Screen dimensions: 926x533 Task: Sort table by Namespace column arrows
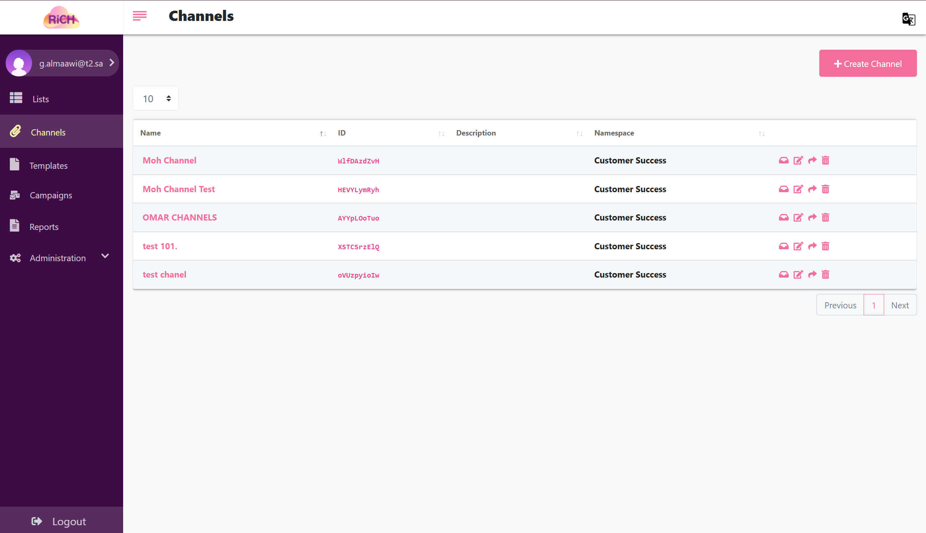761,134
